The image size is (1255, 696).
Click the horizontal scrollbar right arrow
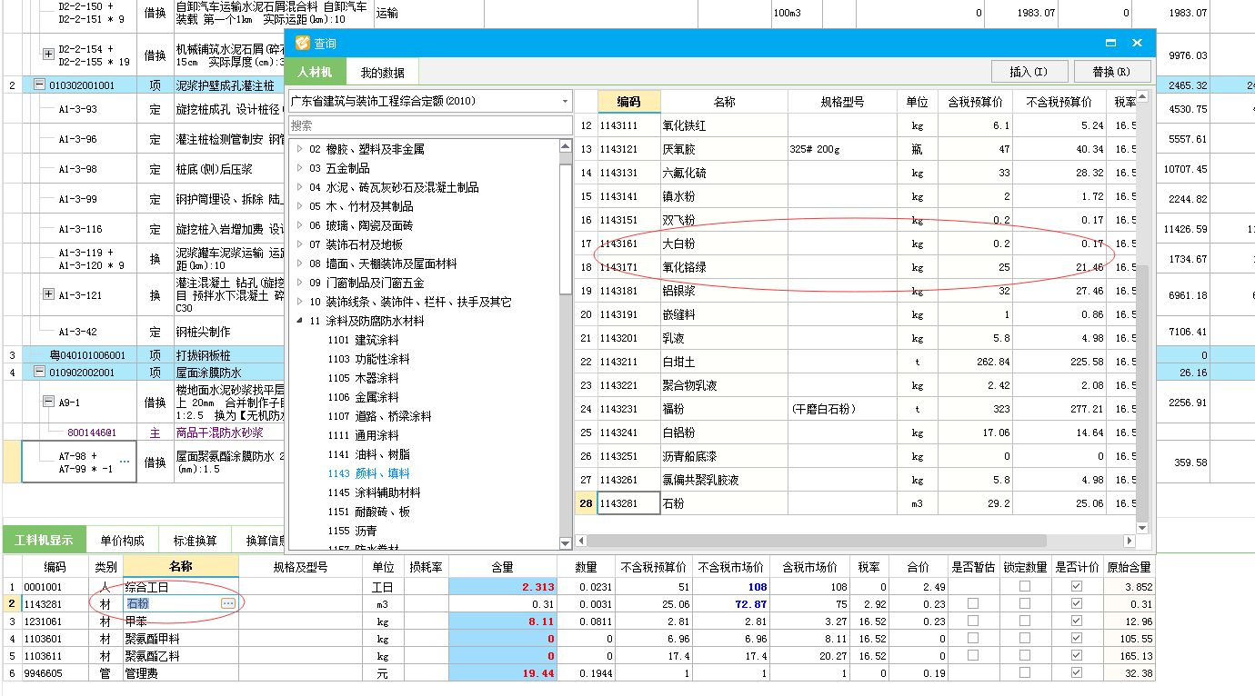[x=1129, y=541]
